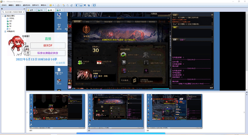The image size is (248, 135).
Task: Click the level 25 adventure badge icon
Action: click(x=86, y=30)
